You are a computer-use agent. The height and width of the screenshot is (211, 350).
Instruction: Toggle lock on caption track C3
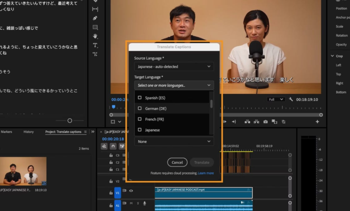point(111,155)
